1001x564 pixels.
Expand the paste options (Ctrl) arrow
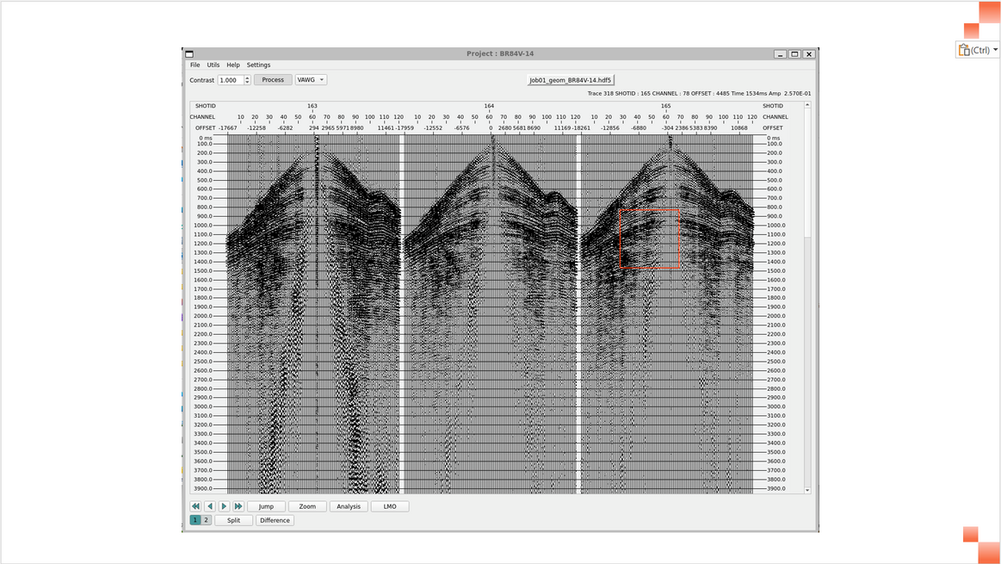tap(995, 50)
